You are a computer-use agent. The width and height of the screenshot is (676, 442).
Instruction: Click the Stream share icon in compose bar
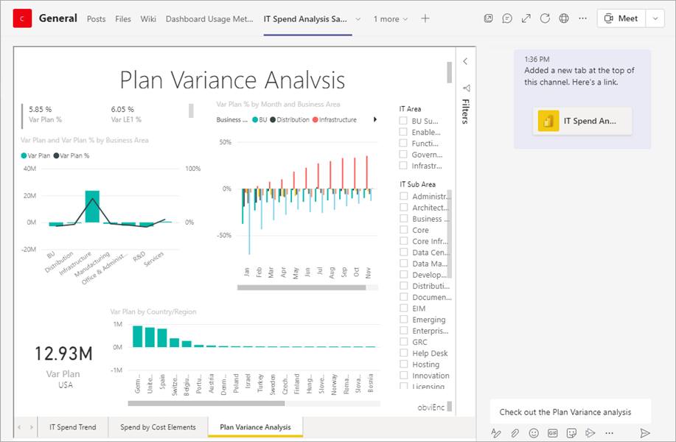(590, 433)
